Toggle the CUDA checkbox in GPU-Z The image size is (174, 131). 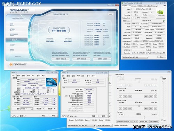pyautogui.click(x=140, y=53)
